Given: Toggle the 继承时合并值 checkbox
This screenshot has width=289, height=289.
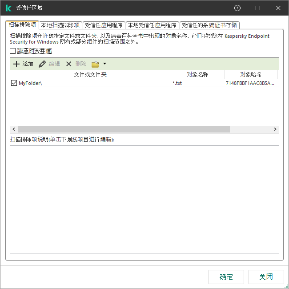Looking at the screenshot, I should pyautogui.click(x=12, y=51).
